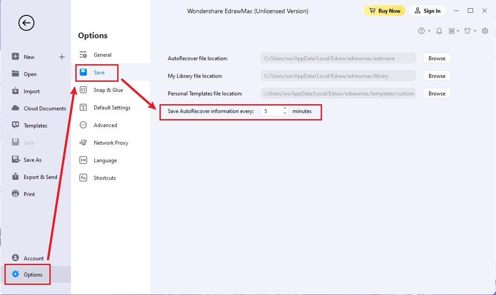Click the New document icon

click(x=15, y=57)
